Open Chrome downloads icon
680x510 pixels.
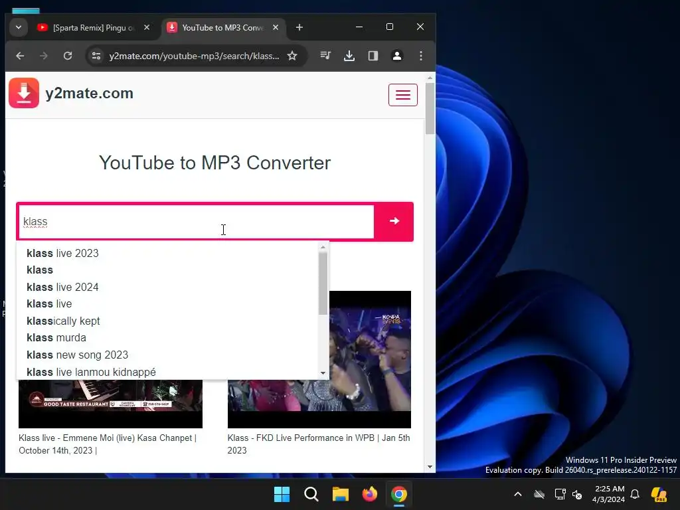[349, 56]
